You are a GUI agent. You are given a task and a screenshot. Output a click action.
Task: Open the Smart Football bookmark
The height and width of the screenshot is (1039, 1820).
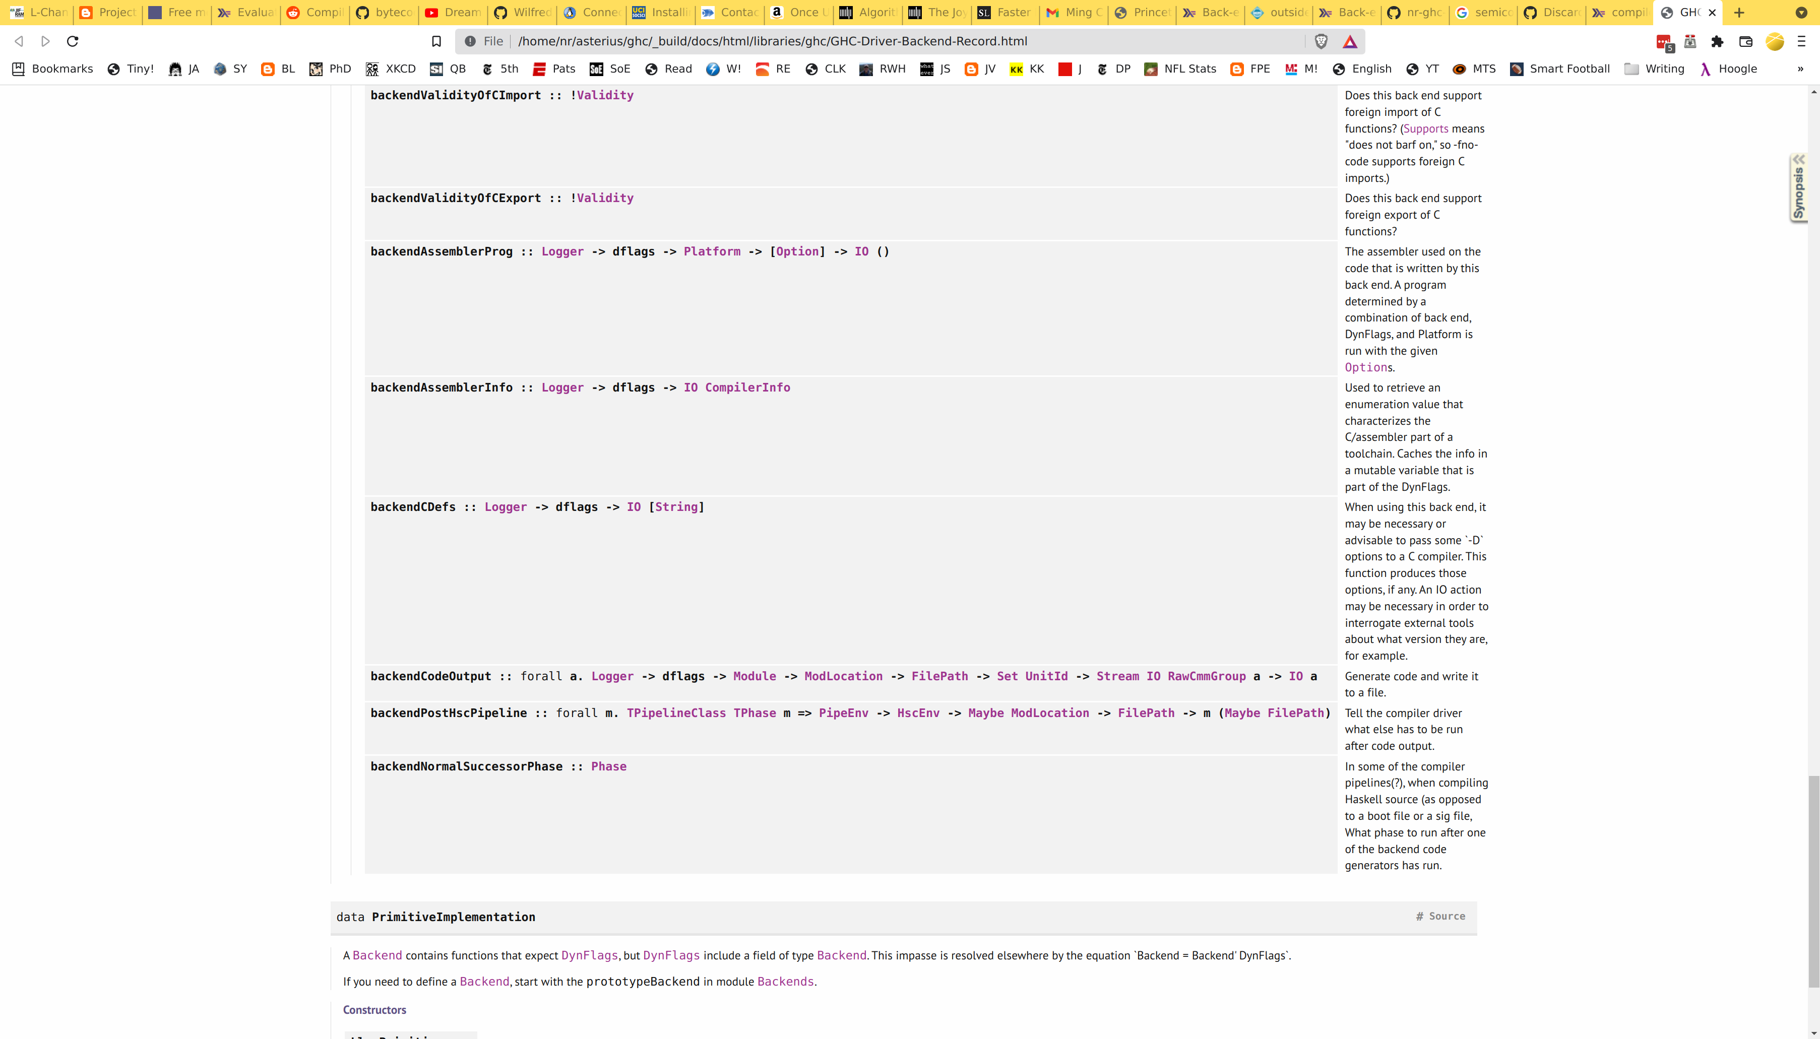click(x=1560, y=69)
